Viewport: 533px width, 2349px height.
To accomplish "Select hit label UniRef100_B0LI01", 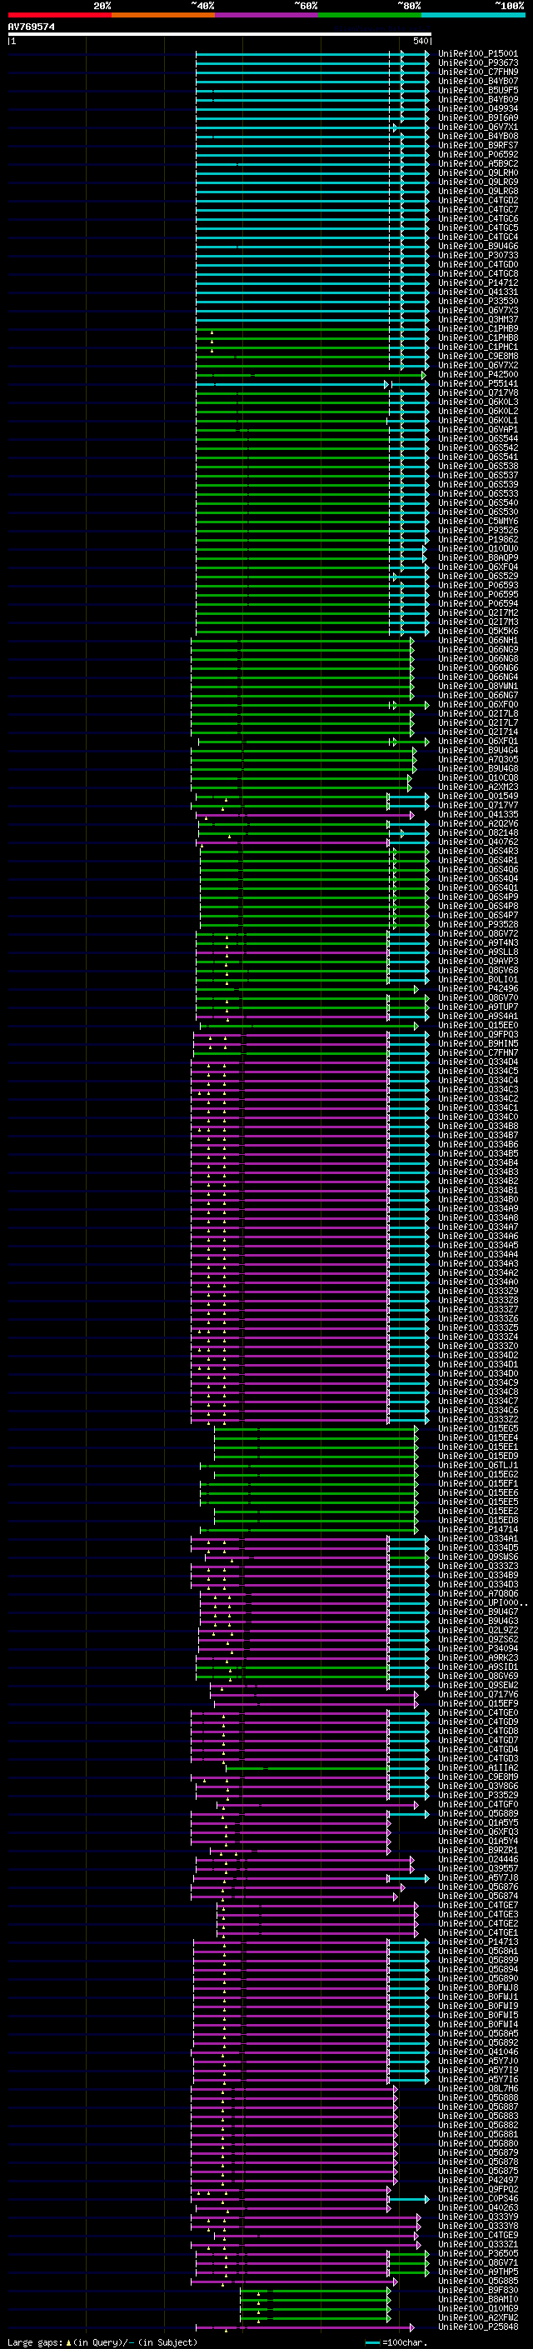I will click(478, 979).
